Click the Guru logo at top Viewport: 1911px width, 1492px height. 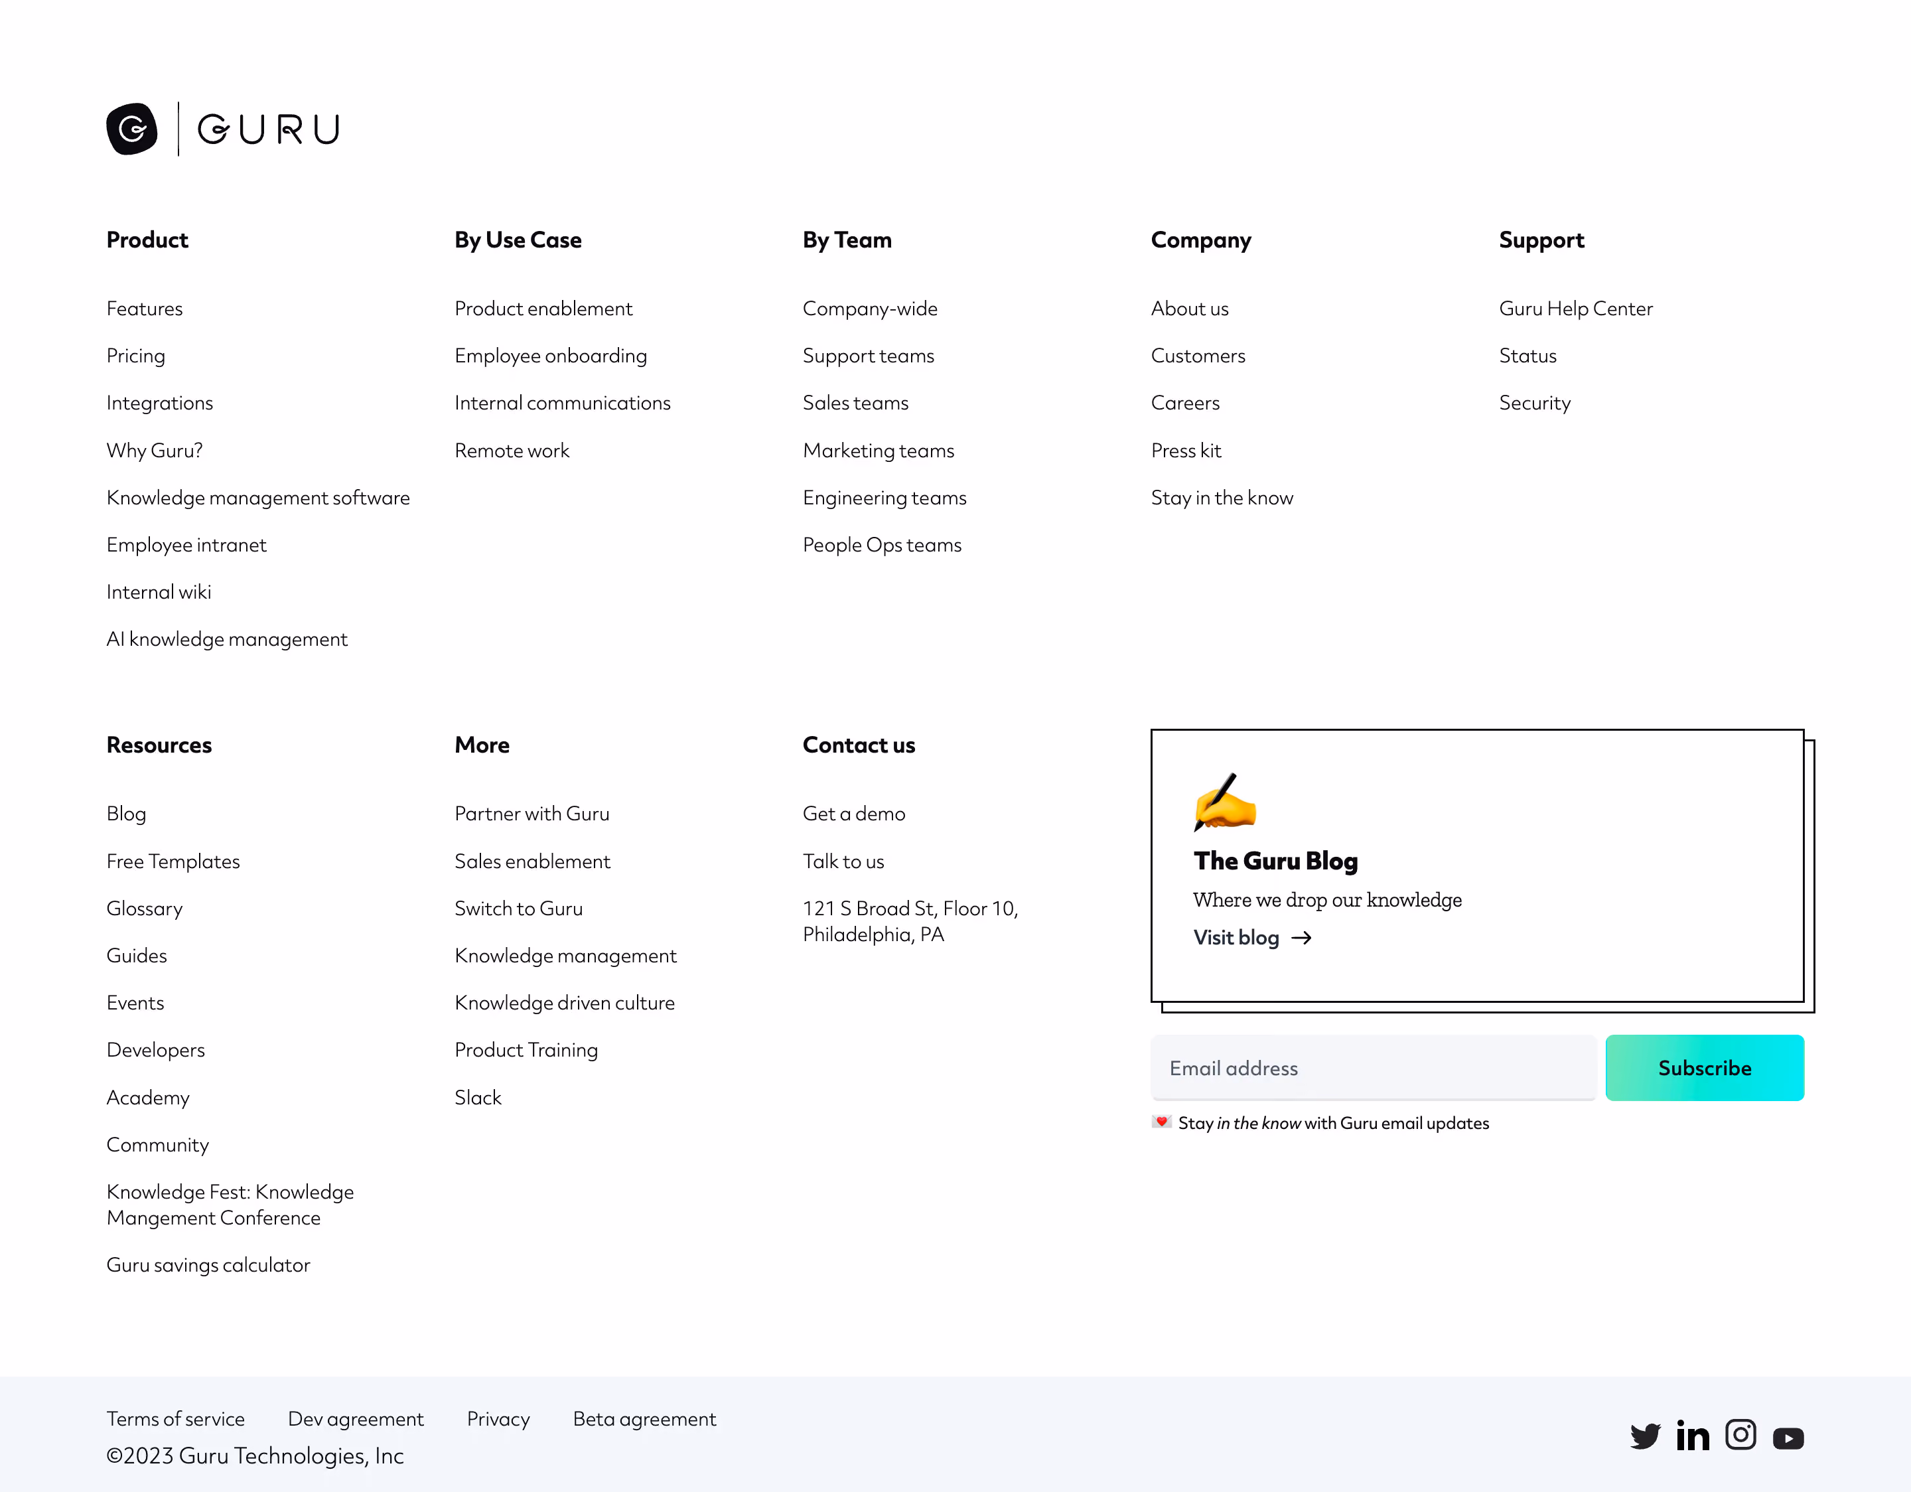point(222,129)
